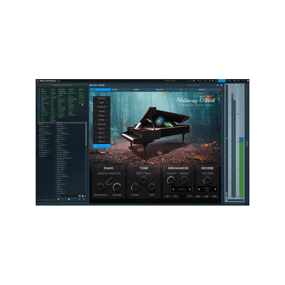The width and height of the screenshot is (285, 285).
Task: Adjust the Dynamics knob
Action: [100, 187]
